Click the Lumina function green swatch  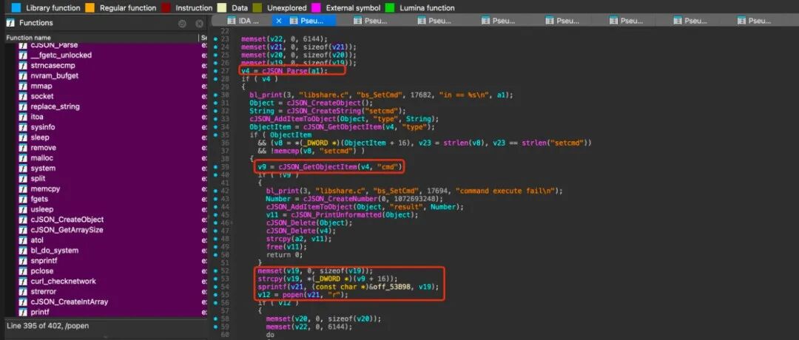pos(391,7)
